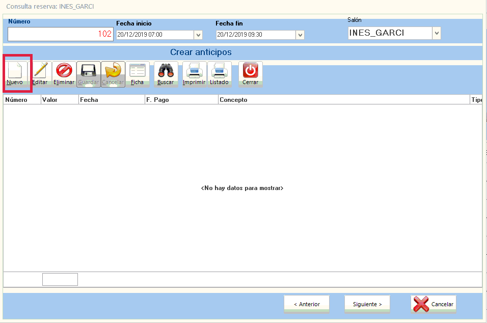Image resolution: width=487 pixels, height=323 pixels.
Task: Go back with the Anterior button
Action: tap(307, 304)
